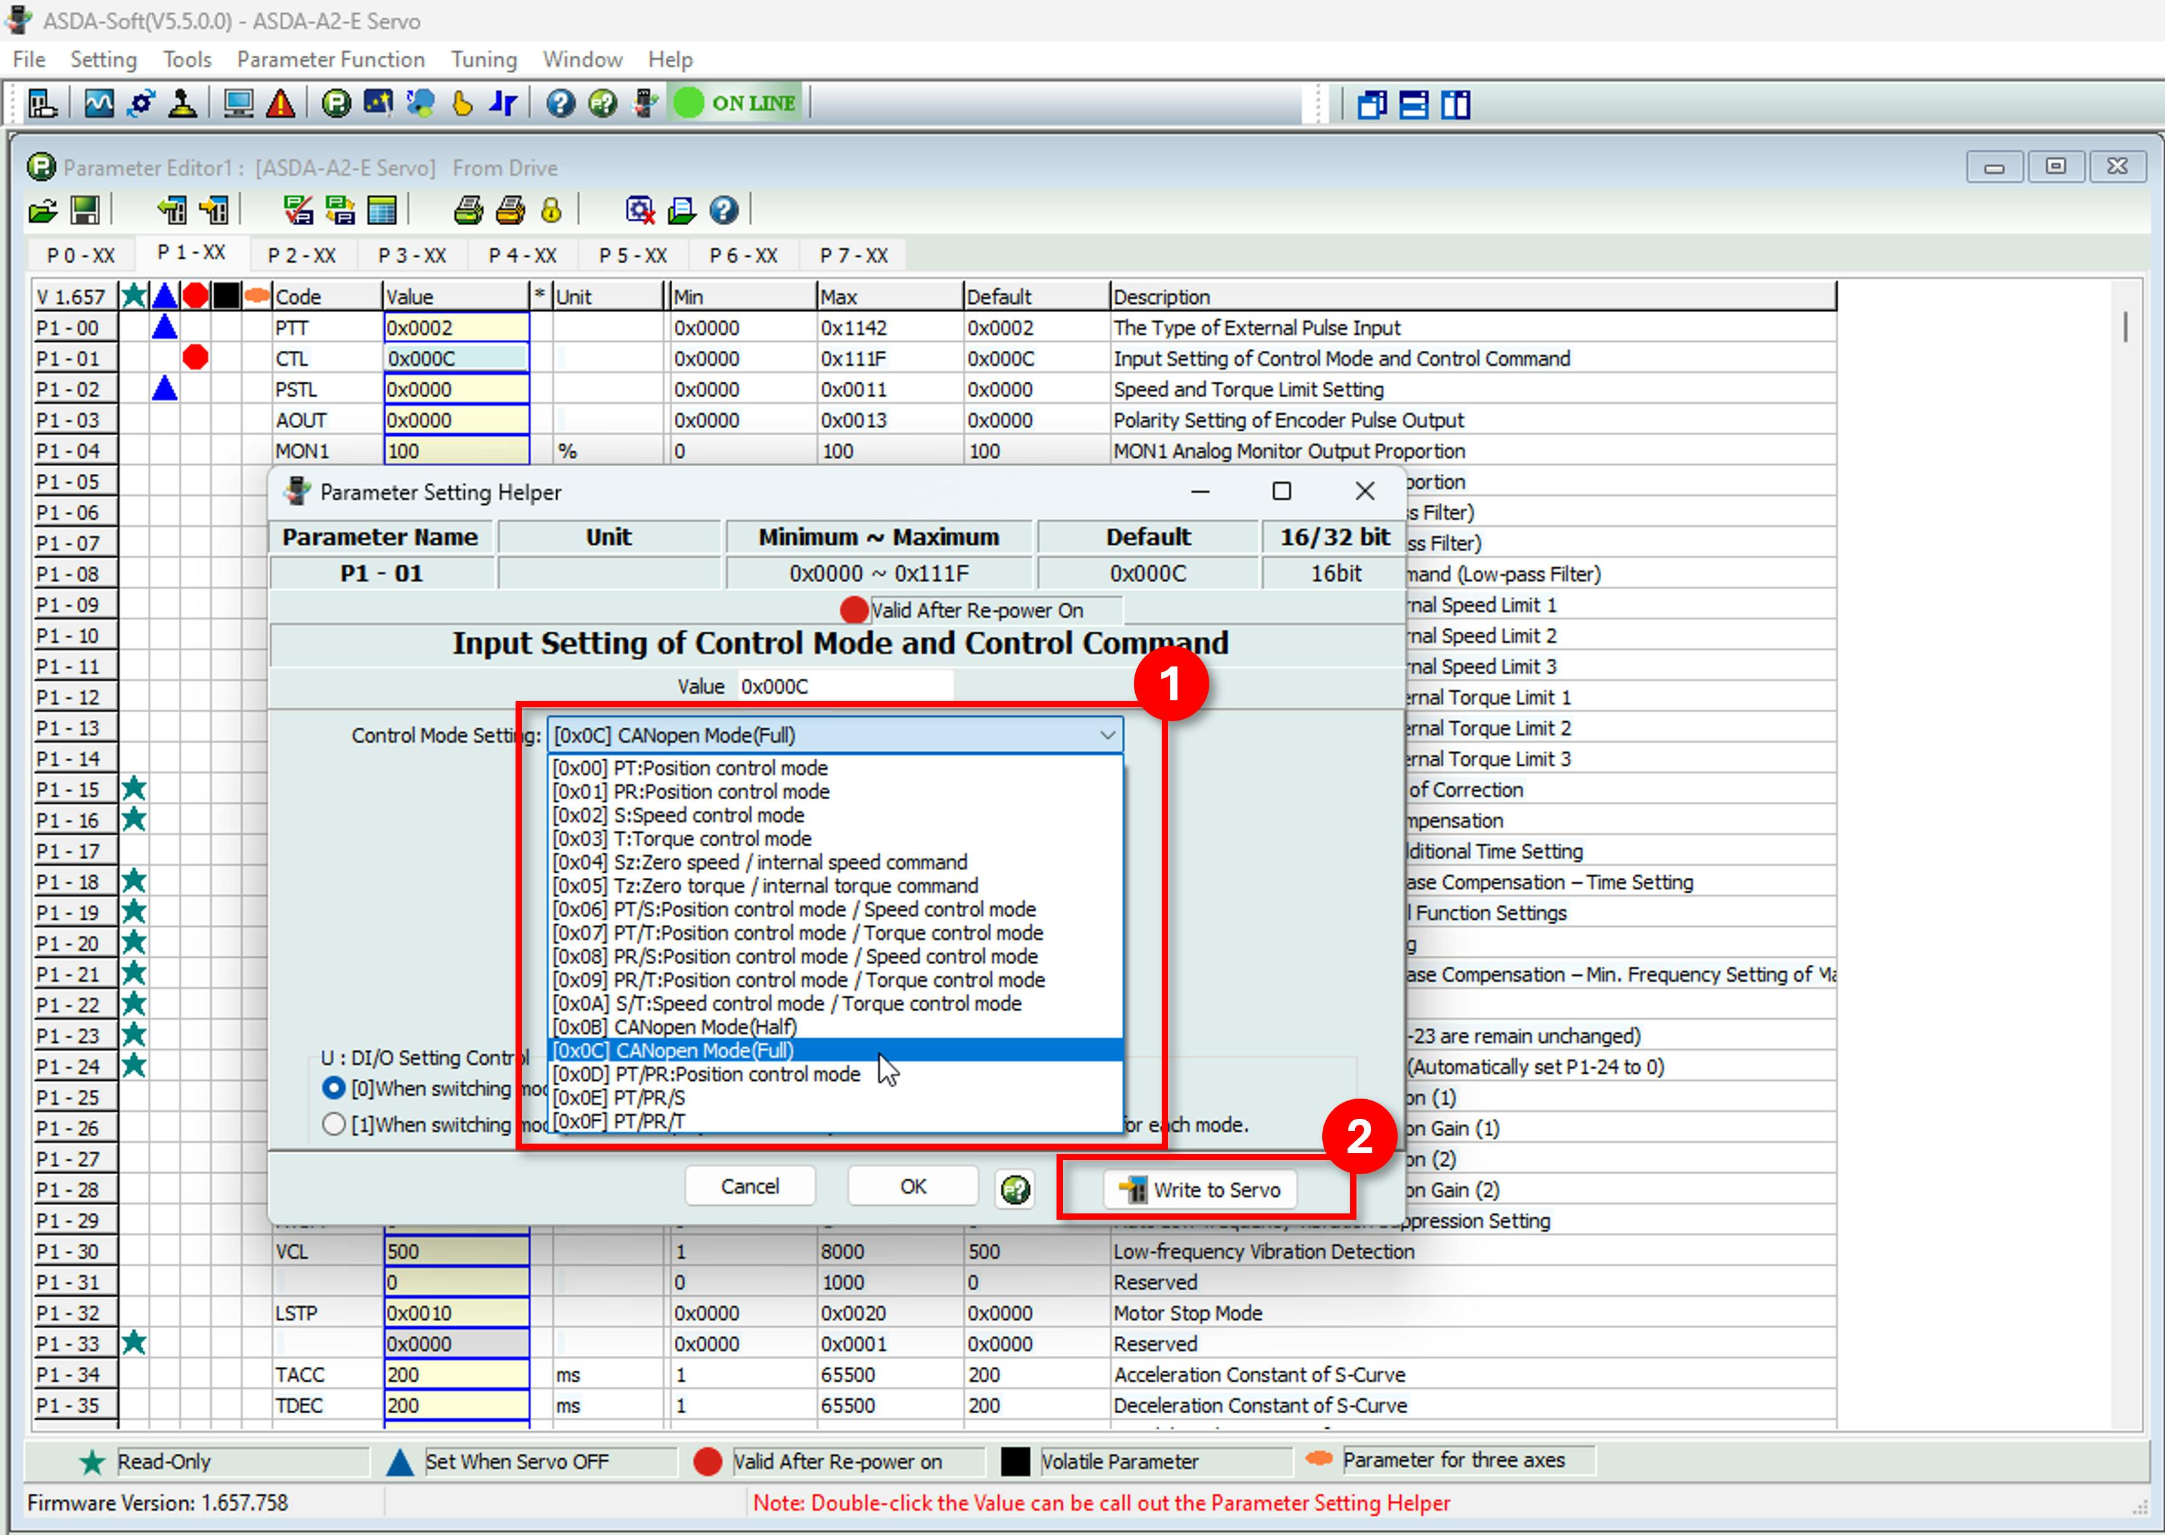
Task: Click the green printer icon
Action: (468, 210)
